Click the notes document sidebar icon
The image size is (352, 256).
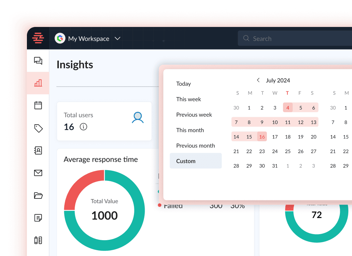click(x=38, y=218)
